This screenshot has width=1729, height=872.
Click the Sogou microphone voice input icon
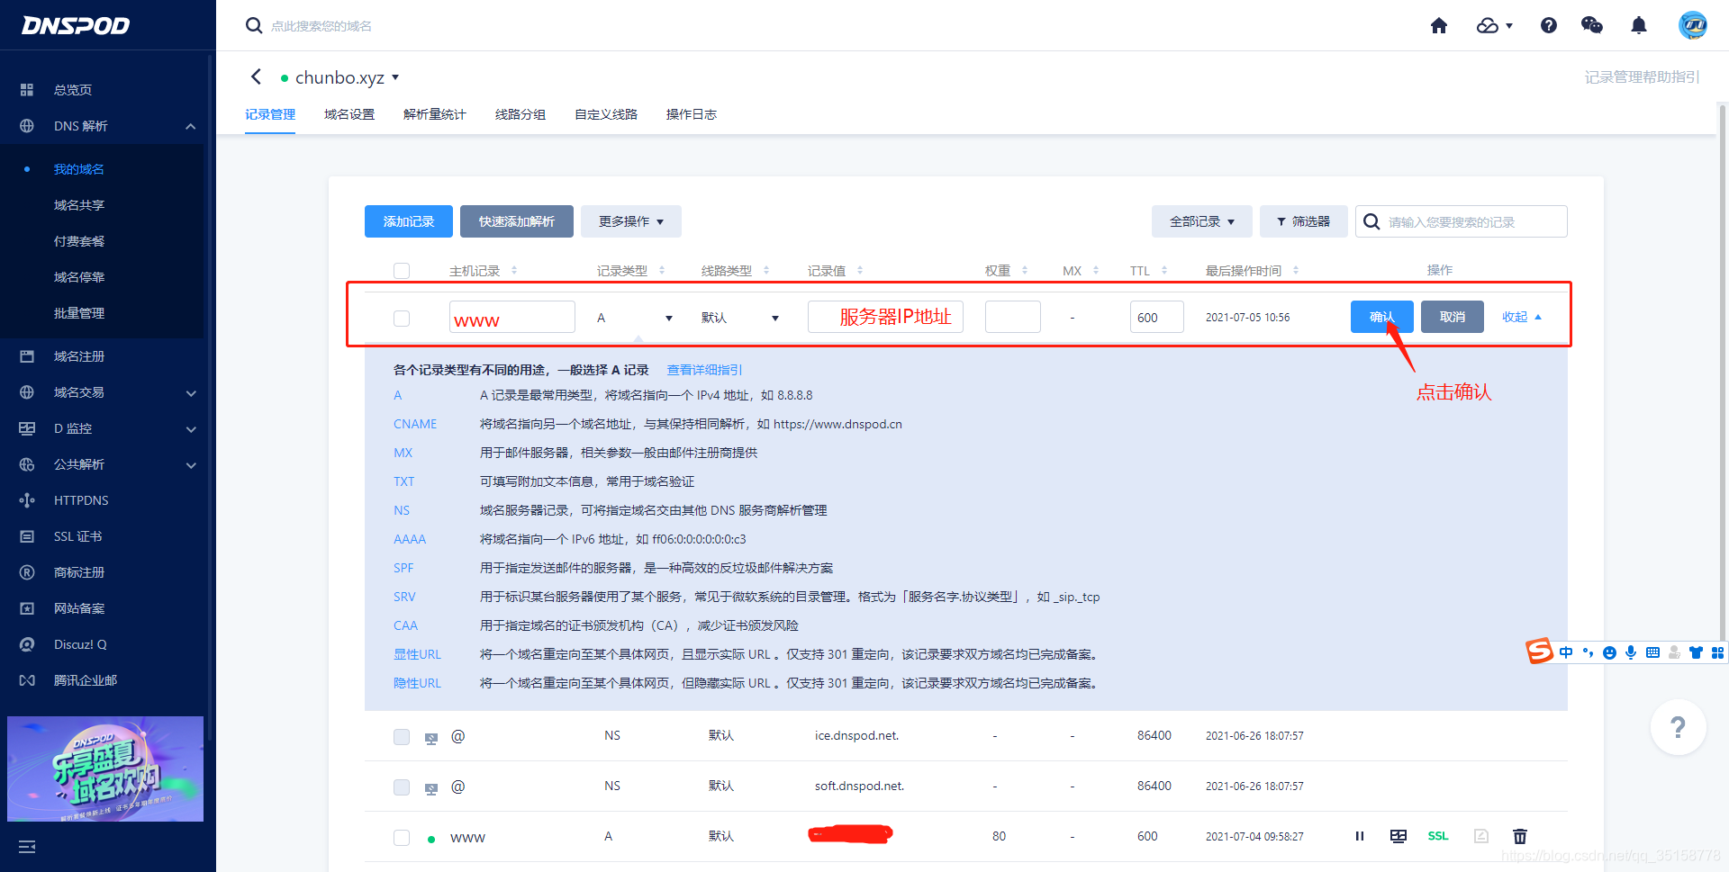[1631, 652]
